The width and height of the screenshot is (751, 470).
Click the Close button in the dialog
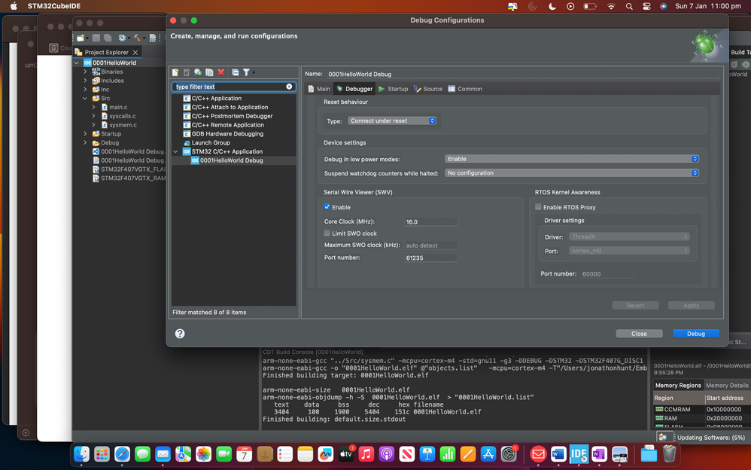pyautogui.click(x=639, y=334)
